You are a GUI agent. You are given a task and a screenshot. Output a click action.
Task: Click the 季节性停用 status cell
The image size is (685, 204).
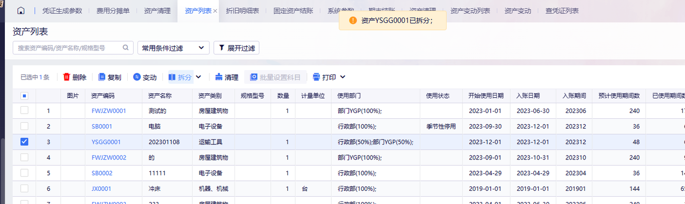[441, 126]
